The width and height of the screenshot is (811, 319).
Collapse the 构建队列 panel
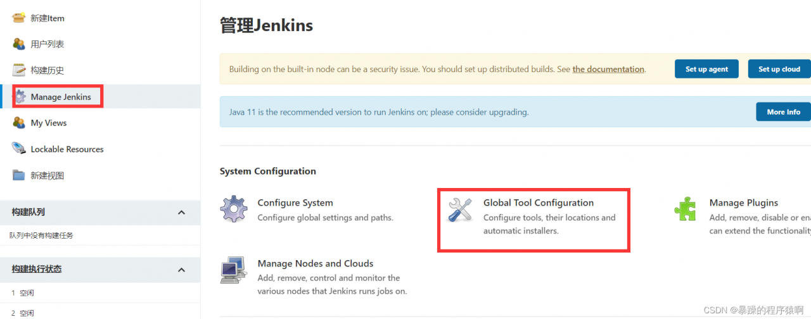pyautogui.click(x=181, y=213)
